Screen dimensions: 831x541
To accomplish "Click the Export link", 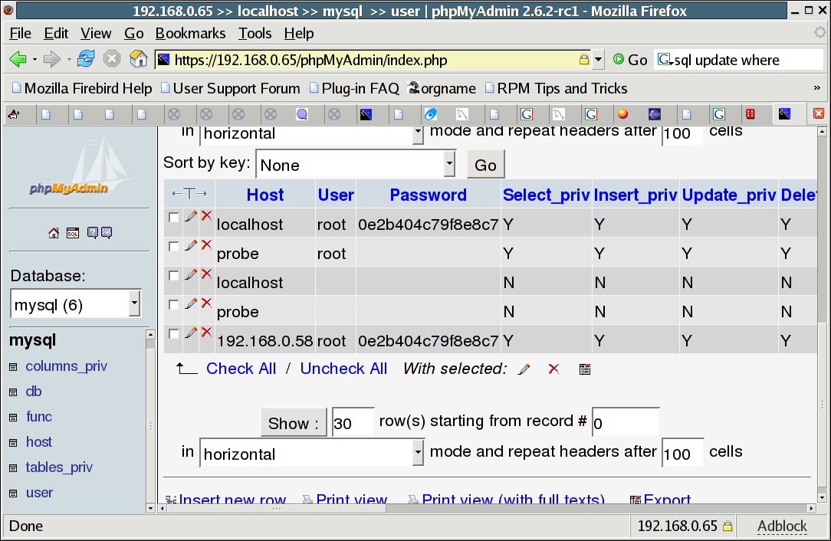I will 667,500.
